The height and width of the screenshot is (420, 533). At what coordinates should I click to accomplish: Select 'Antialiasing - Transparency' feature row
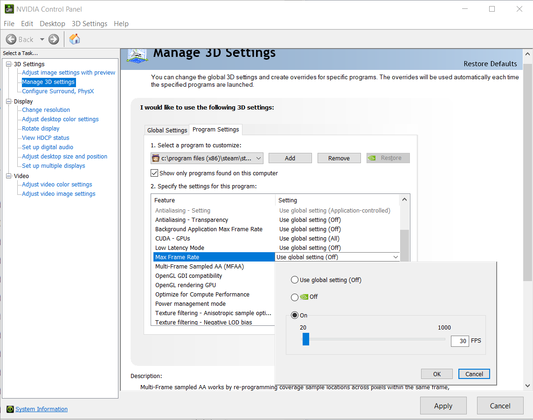click(276, 220)
